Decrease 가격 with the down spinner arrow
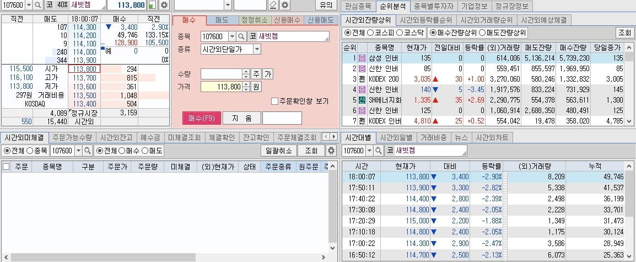Image resolution: width=636 pixels, height=262 pixels. [246, 89]
